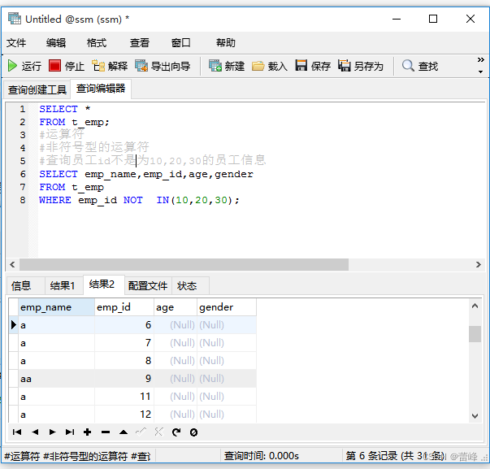Maximize the Untitled @ssm query window
The height and width of the screenshot is (469, 490).
tap(433, 19)
